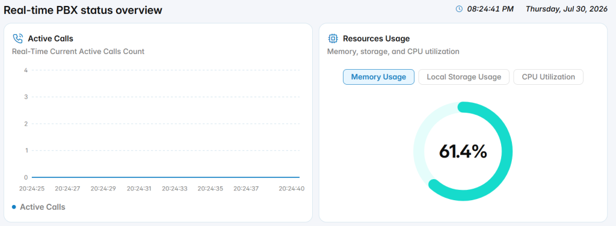The image size is (616, 226).
Task: Click the Real-Time Current Active Calls Count subtitle
Action: coord(78,52)
